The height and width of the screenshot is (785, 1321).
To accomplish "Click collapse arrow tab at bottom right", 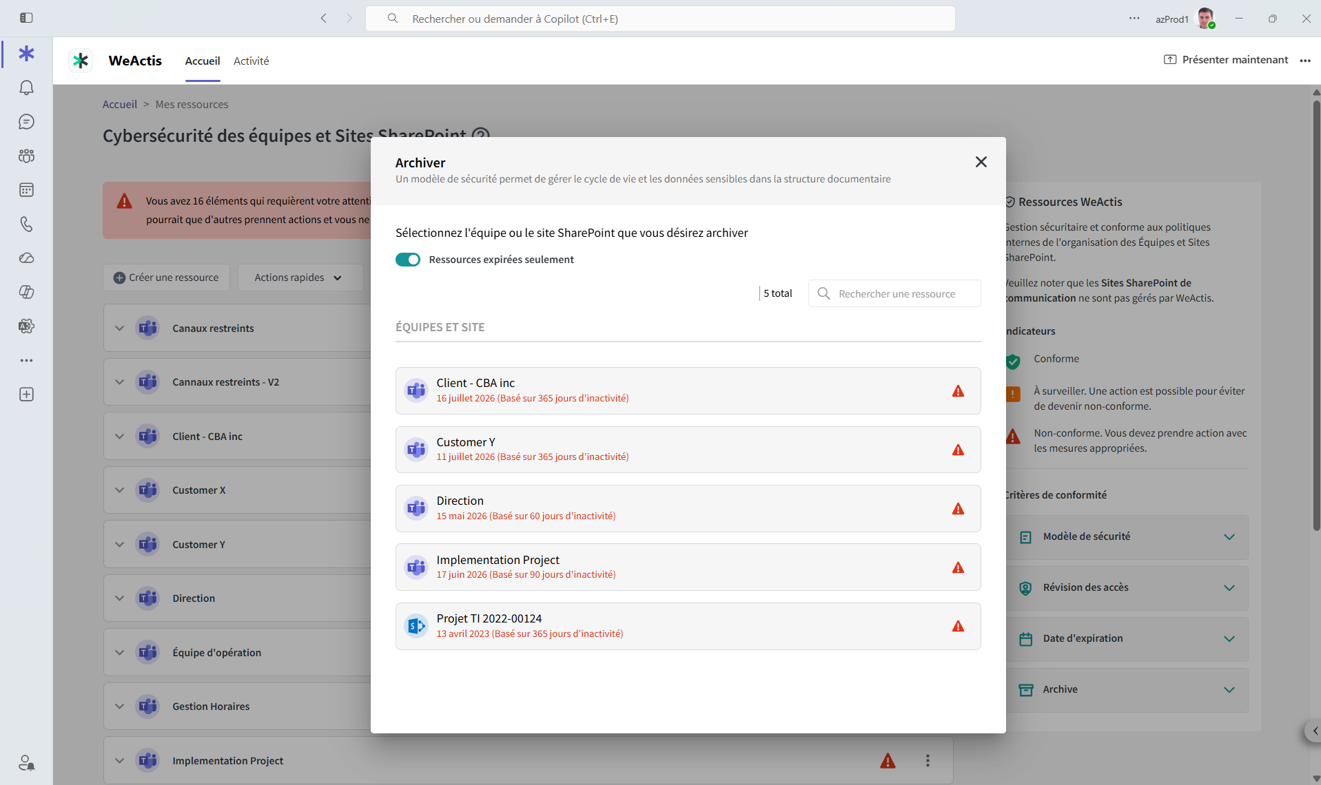I will tap(1314, 731).
